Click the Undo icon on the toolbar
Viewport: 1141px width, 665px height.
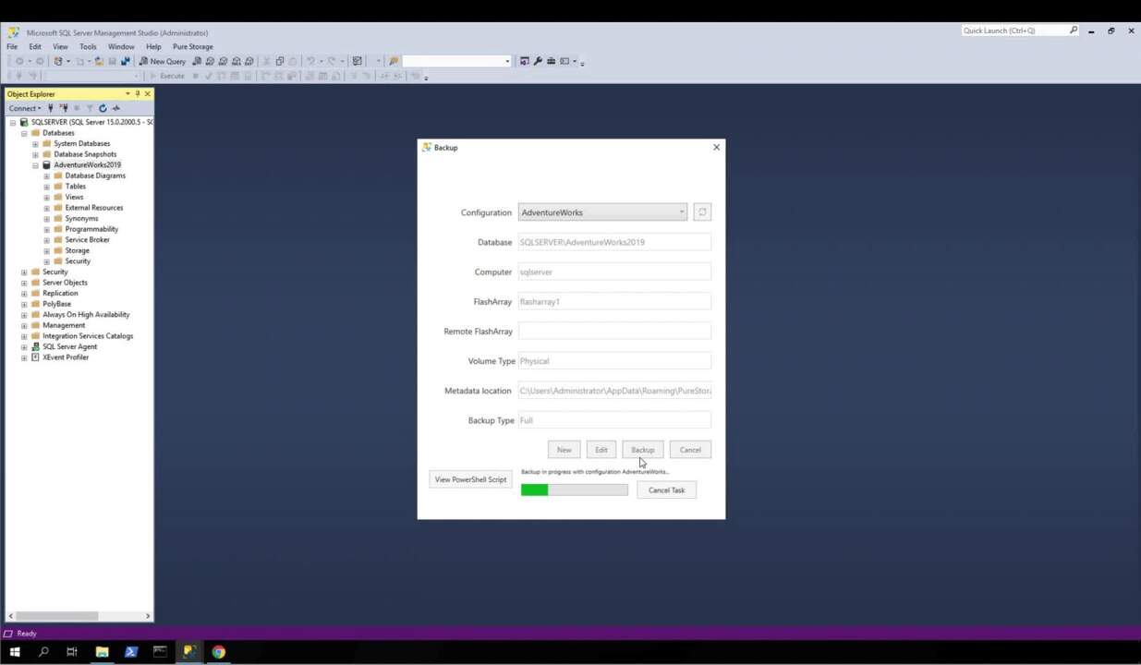310,61
